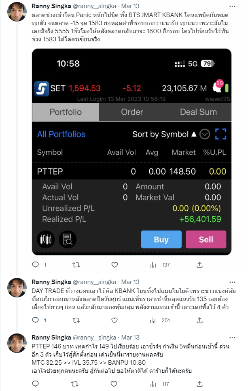Like the KBANK day trade tweet
Image resolution: width=248 pixels, height=391 pixels.
click(x=114, y=320)
